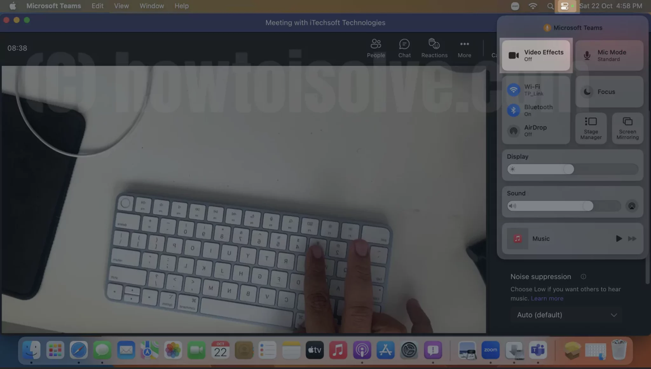651x369 pixels.
Task: Open Music app from the Dock
Action: (338, 350)
